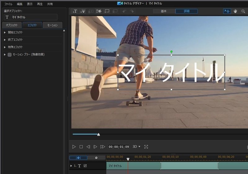Play the title preview
This screenshot has width=248, height=174.
coord(74,147)
